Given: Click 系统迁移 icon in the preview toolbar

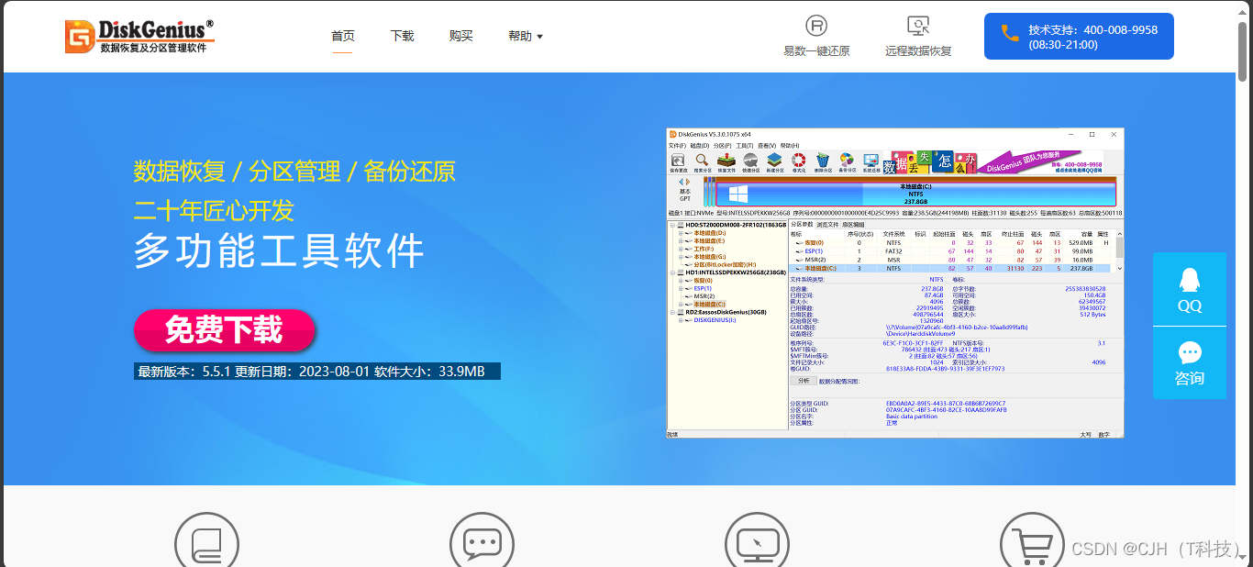Looking at the screenshot, I should click(x=870, y=163).
